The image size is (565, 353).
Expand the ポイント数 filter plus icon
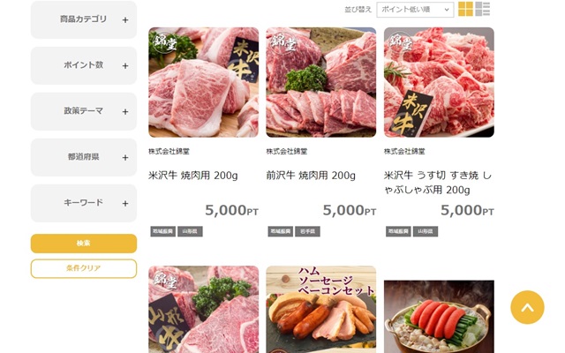point(125,65)
